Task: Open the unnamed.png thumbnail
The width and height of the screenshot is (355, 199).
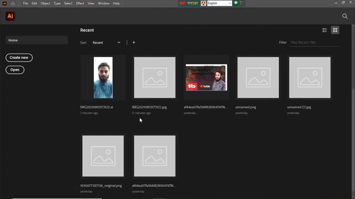Action: click(x=258, y=77)
